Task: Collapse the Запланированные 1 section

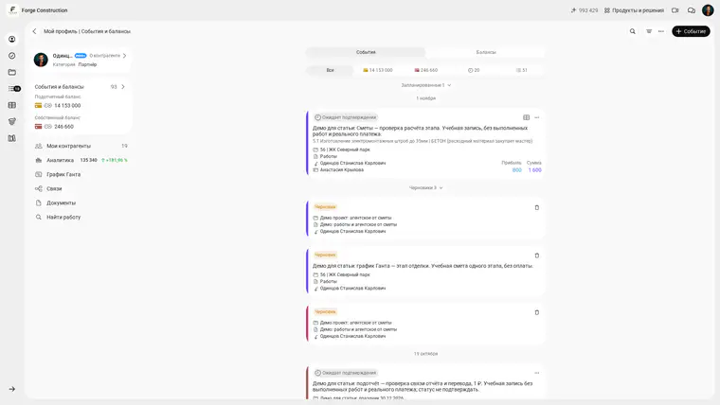Action: pos(425,85)
